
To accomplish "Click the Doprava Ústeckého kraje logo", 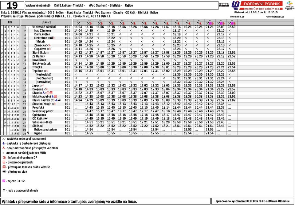I will (289, 5).
